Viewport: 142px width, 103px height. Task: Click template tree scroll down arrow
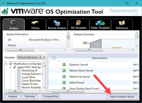tap(44, 87)
